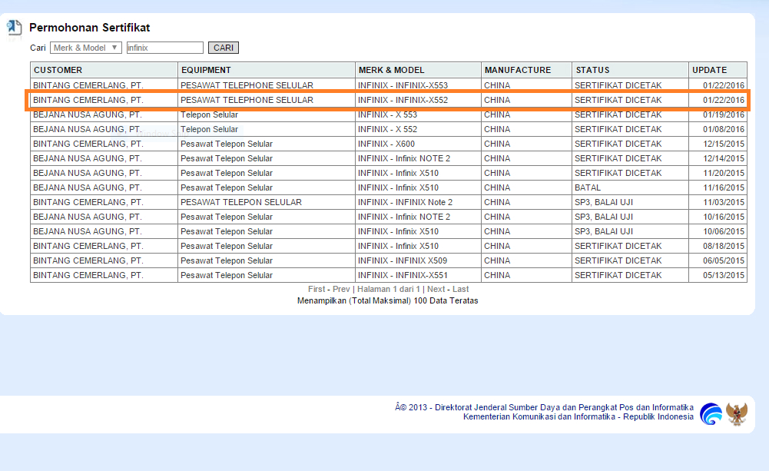Image resolution: width=769 pixels, height=471 pixels.
Task: Click the 10/16/2015 update date
Action: 724,217
